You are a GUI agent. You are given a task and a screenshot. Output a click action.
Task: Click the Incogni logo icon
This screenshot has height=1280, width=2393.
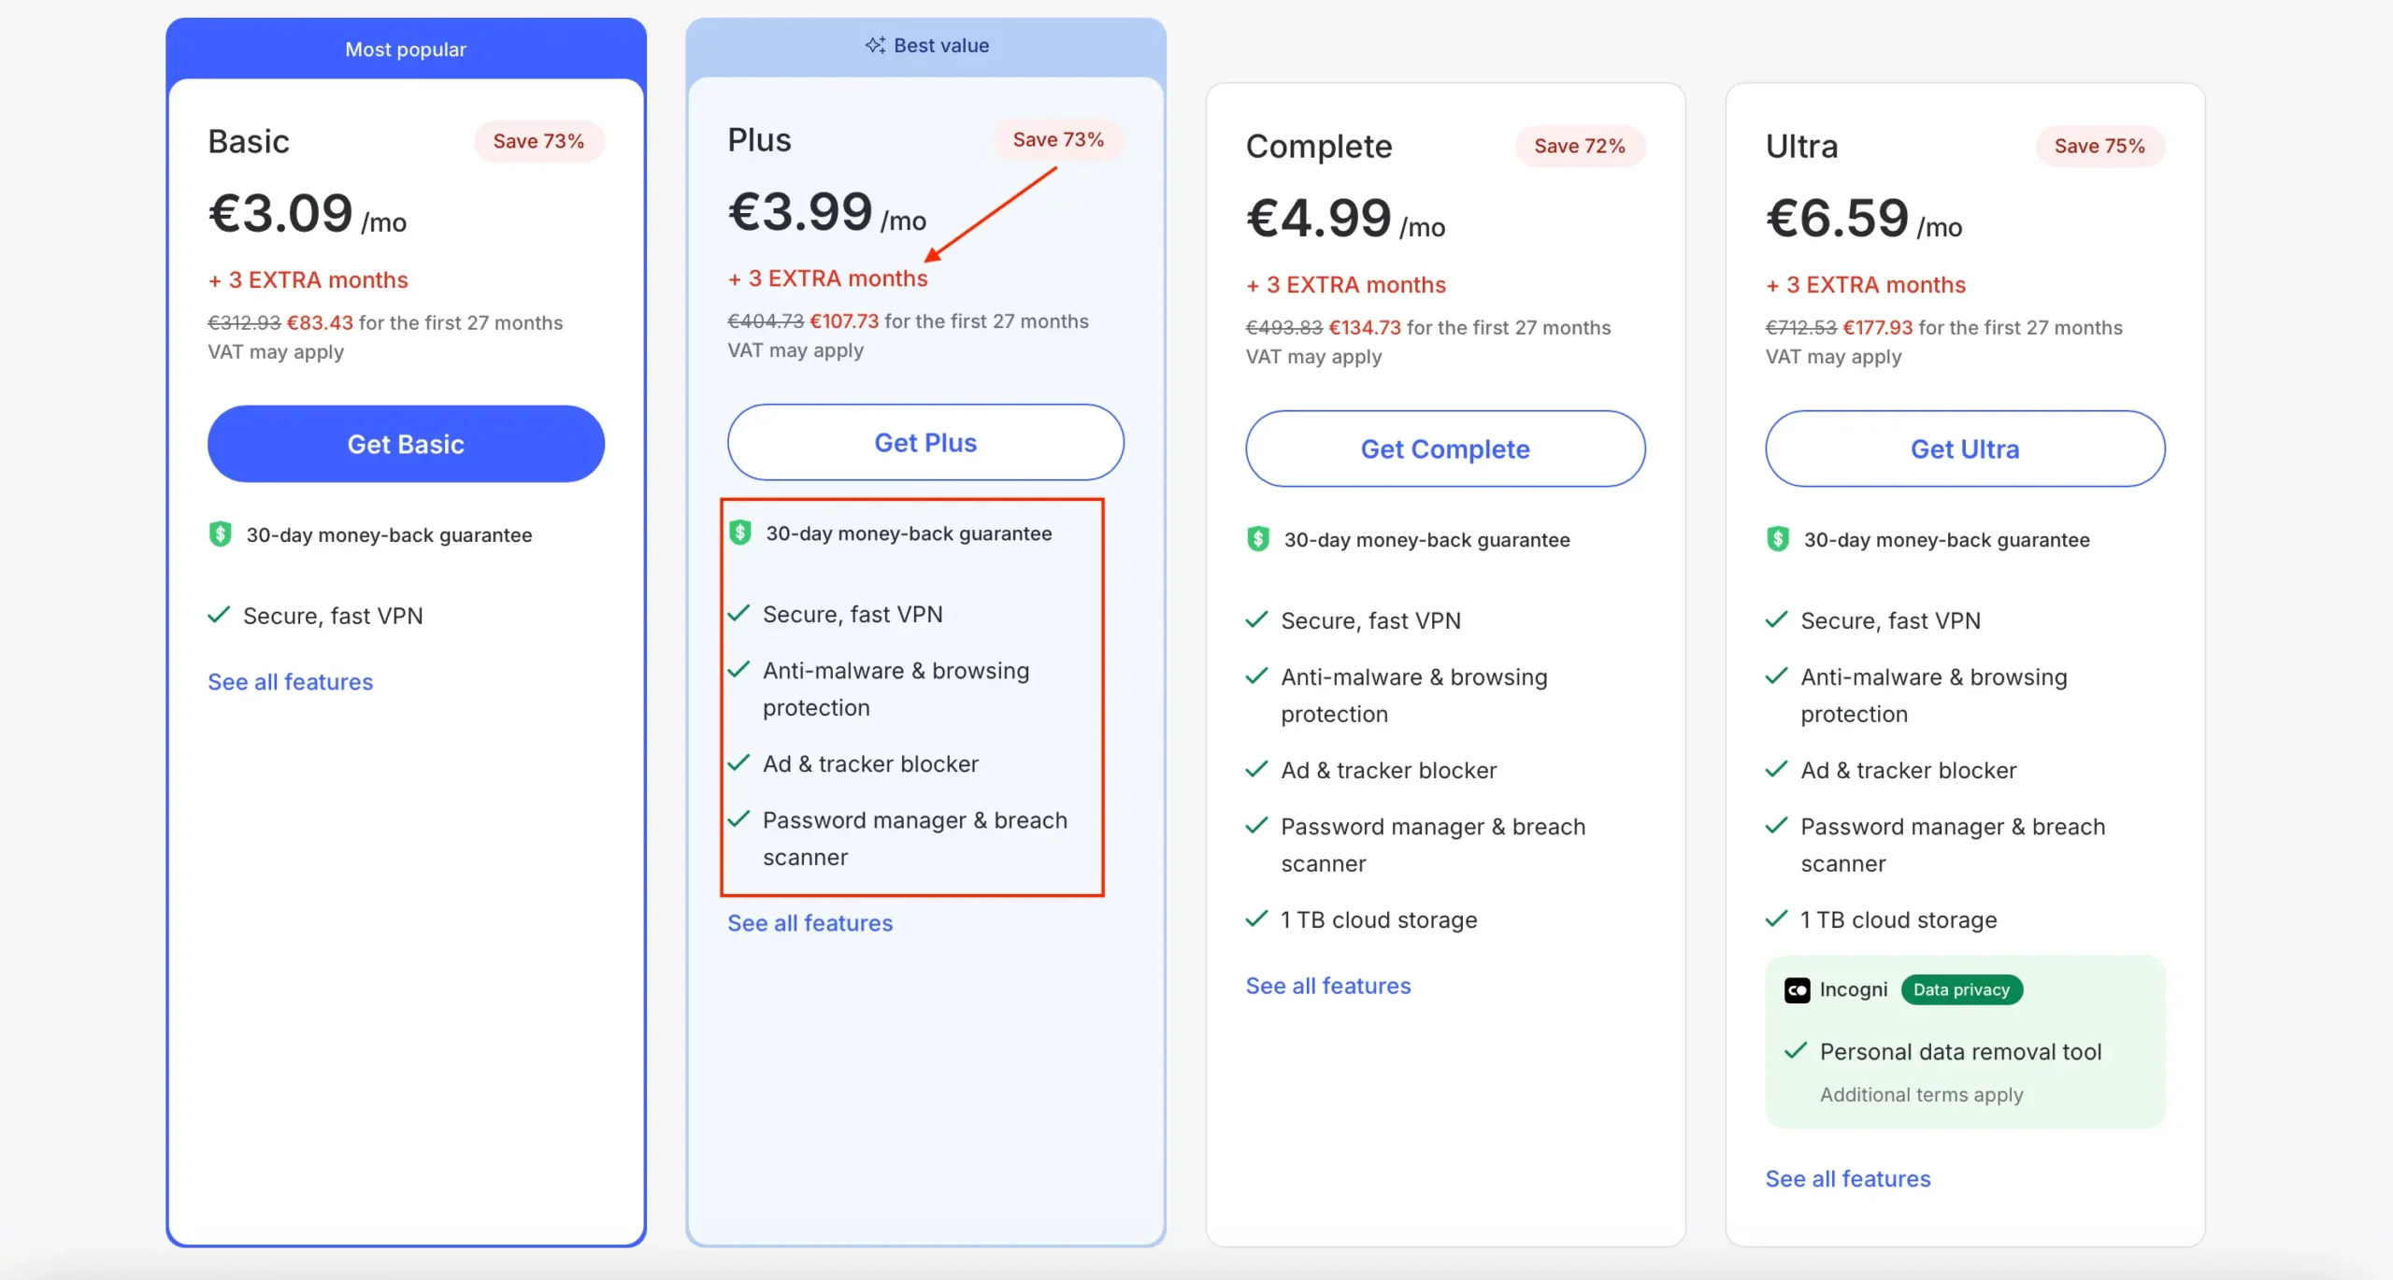(x=1797, y=990)
